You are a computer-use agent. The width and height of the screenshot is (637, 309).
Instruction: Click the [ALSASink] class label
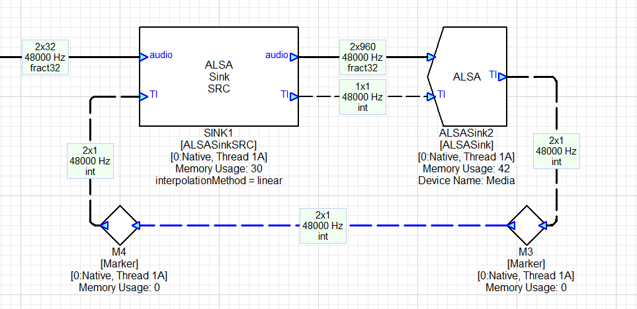click(466, 145)
